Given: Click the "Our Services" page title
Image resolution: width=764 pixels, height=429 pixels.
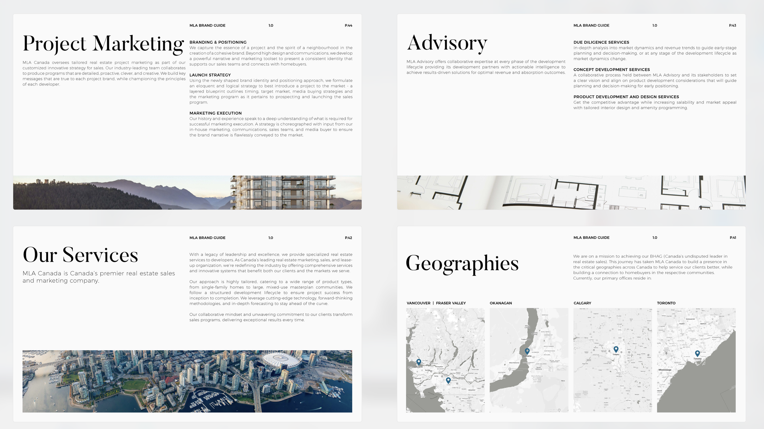Looking at the screenshot, I should 80,255.
